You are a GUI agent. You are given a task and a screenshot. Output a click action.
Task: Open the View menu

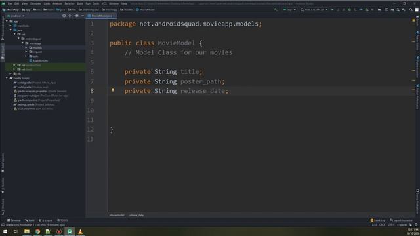[x=25, y=3]
